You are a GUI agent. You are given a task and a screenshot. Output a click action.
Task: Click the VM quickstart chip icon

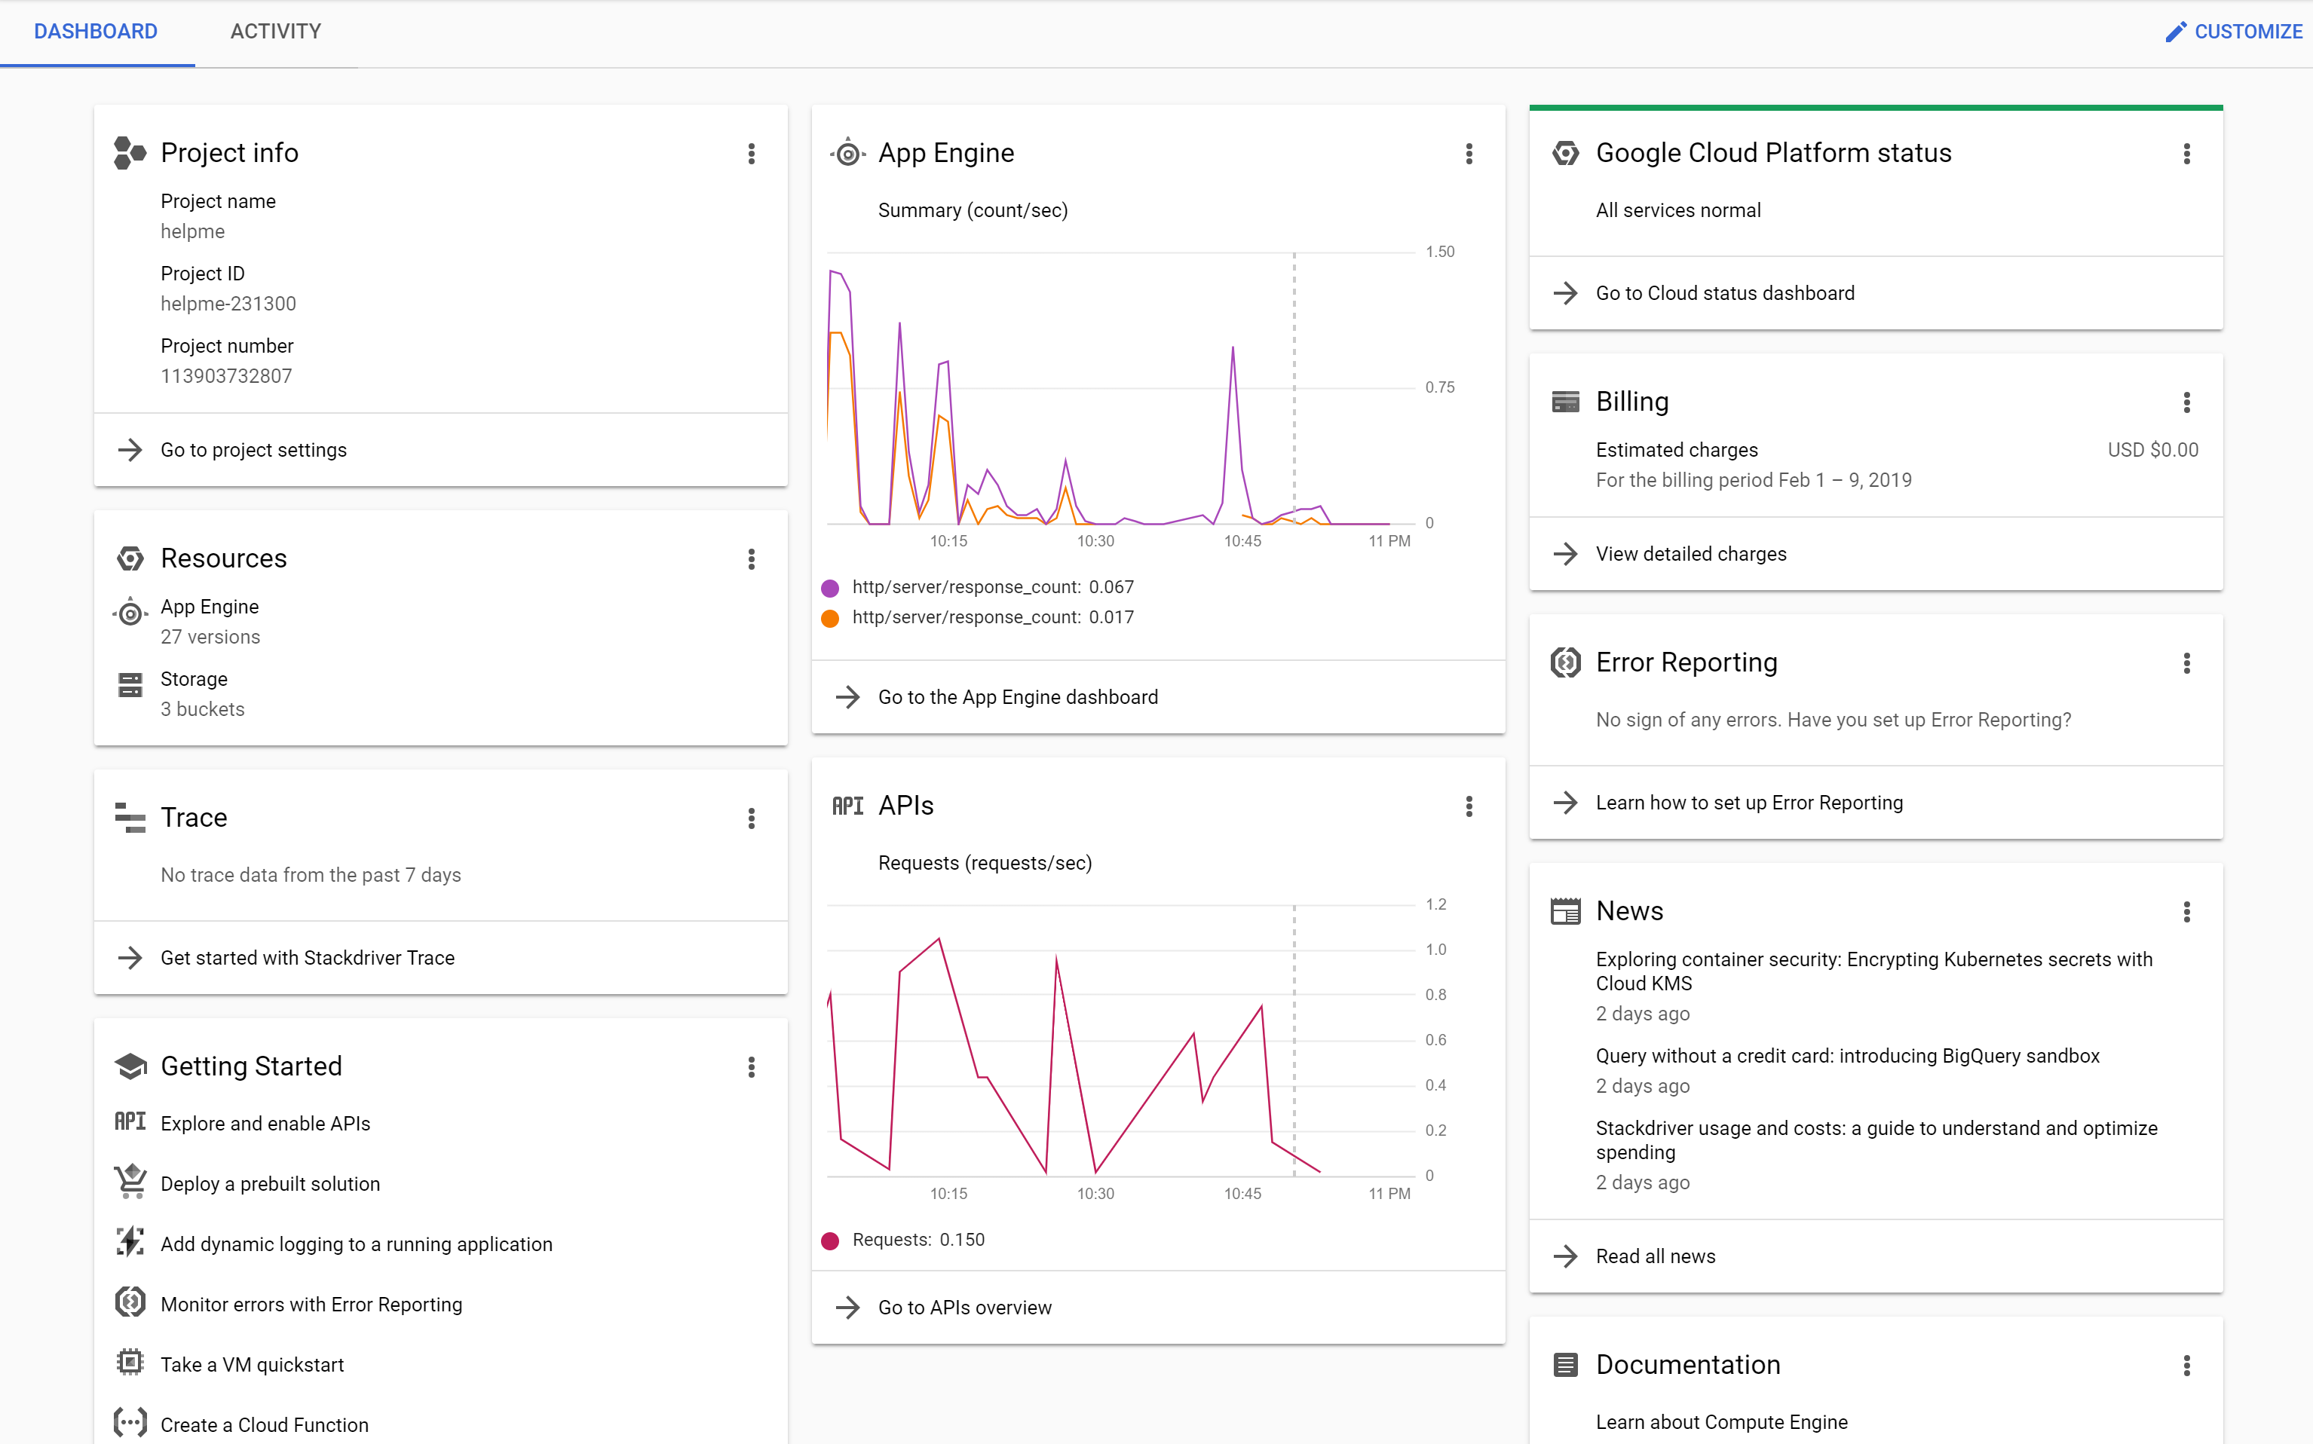click(x=130, y=1363)
